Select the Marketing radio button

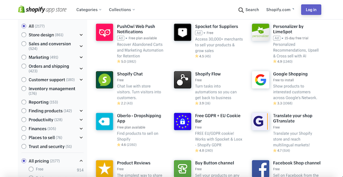24,57
